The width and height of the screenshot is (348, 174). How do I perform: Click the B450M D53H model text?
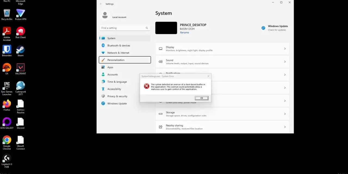point(187,29)
